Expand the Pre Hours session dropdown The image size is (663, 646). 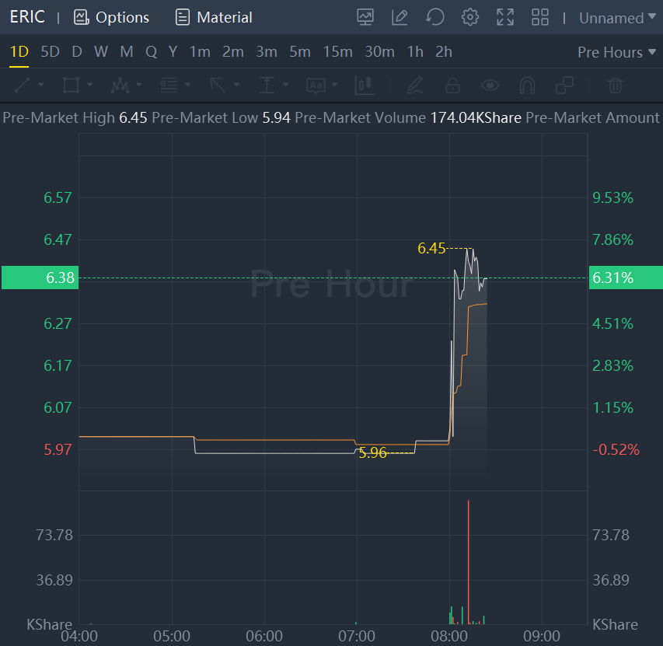pos(610,52)
